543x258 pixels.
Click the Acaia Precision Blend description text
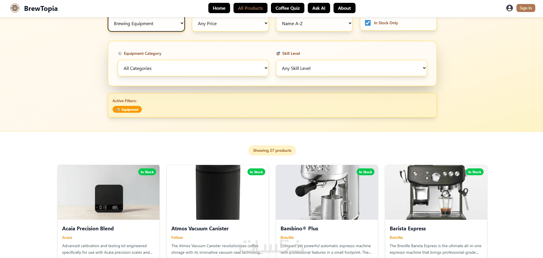(107, 249)
